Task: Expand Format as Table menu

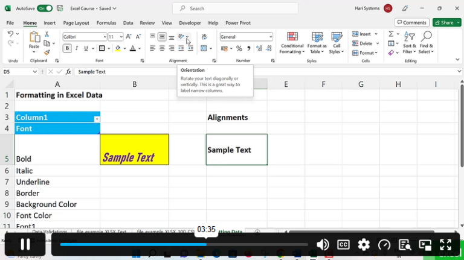Action: point(317,43)
